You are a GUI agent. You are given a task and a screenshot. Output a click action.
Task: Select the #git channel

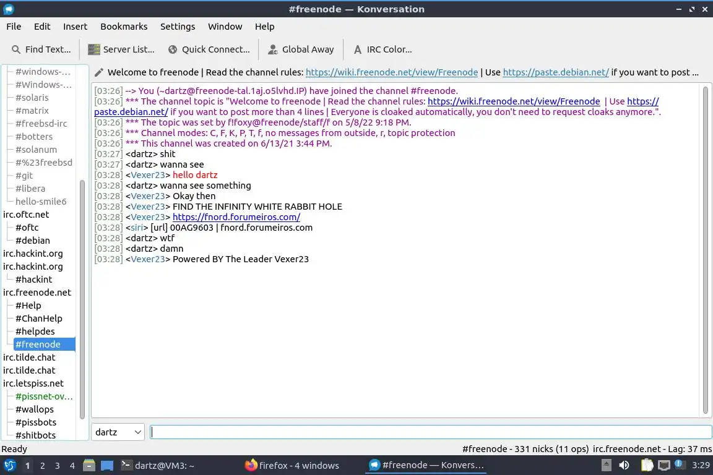coord(24,176)
